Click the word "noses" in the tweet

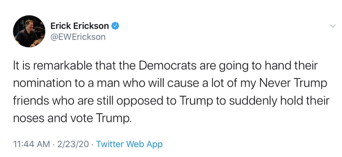pyautogui.click(x=28, y=118)
